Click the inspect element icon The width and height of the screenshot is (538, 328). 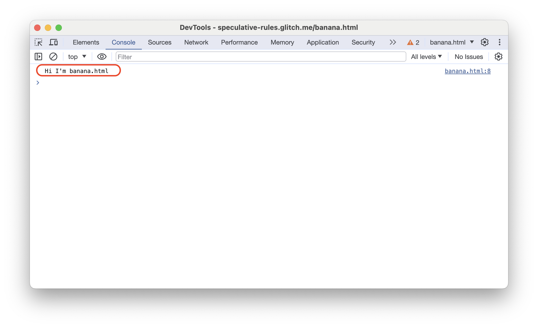point(39,42)
